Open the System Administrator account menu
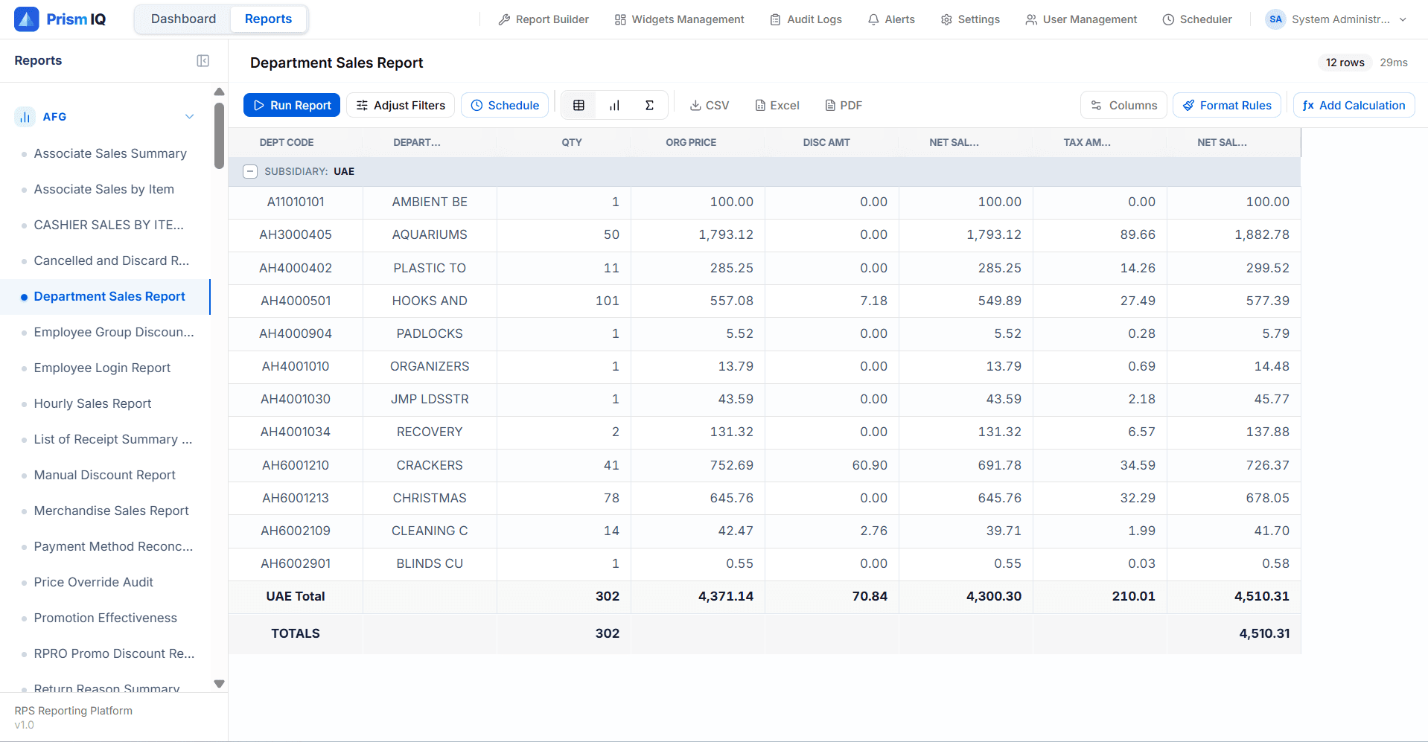Image resolution: width=1428 pixels, height=742 pixels. tap(1336, 19)
